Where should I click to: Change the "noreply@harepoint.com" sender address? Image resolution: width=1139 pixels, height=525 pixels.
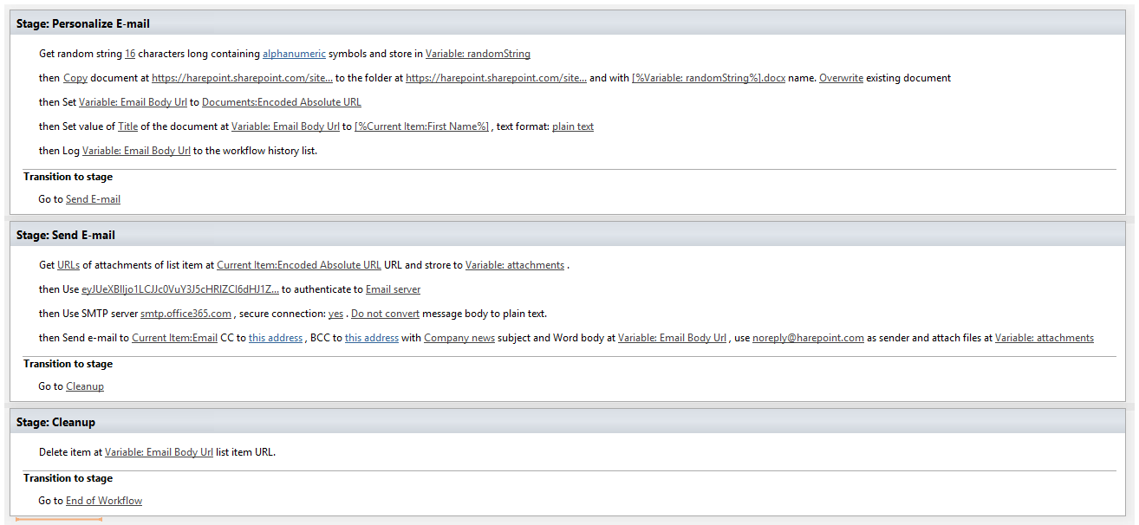[x=808, y=338]
